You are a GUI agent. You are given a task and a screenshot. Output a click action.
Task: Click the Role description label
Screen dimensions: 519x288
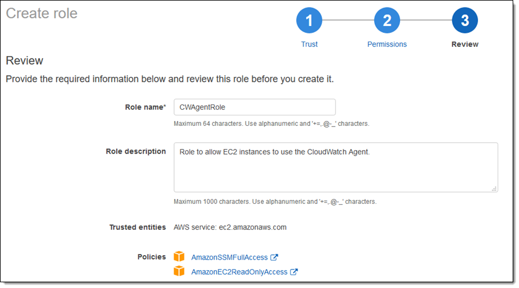pyautogui.click(x=136, y=152)
